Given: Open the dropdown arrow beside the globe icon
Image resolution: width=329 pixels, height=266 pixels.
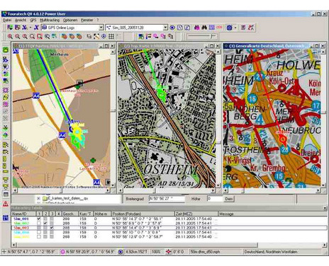Looking at the screenshot, I should pos(235,28).
